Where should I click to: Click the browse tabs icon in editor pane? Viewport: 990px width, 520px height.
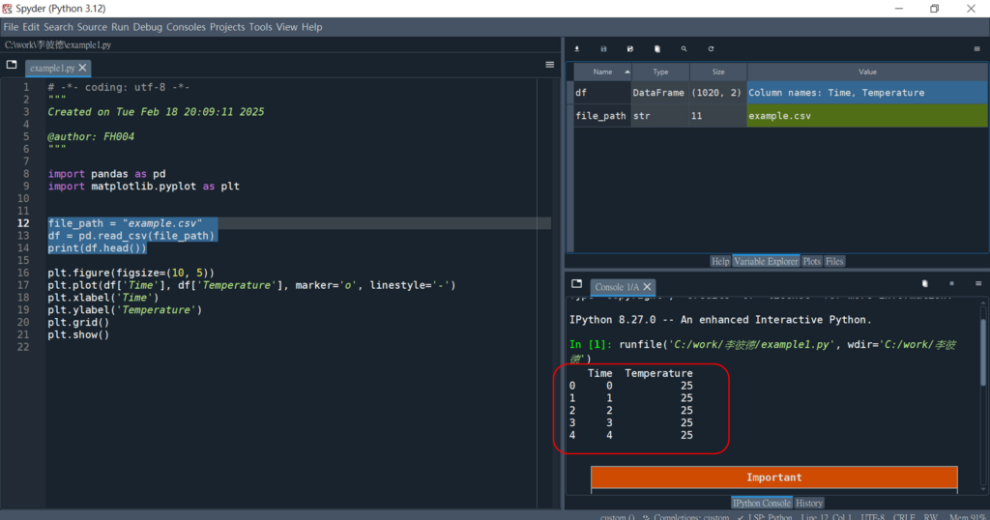pos(12,66)
